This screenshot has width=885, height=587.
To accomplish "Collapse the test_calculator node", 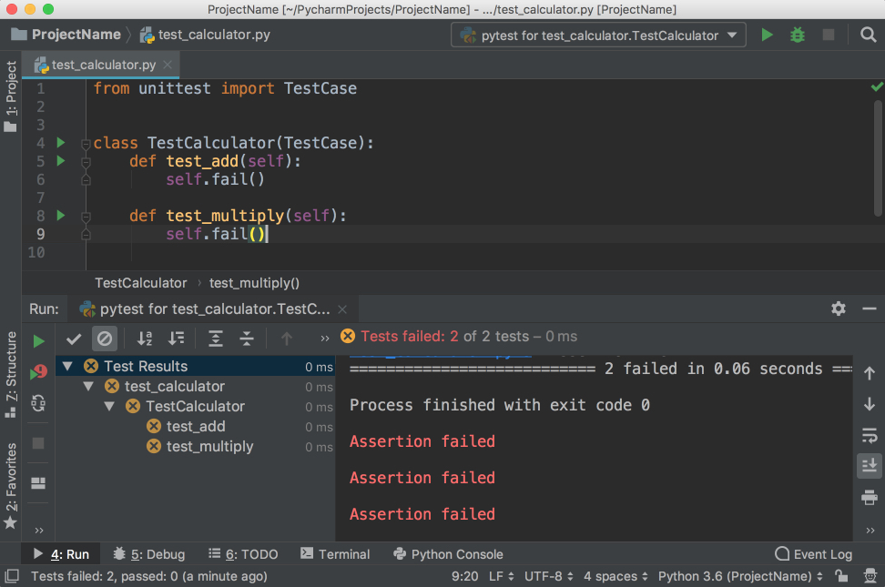I will pyautogui.click(x=88, y=386).
